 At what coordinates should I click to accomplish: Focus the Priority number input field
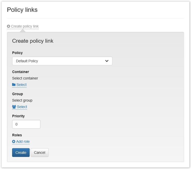pos(26,124)
